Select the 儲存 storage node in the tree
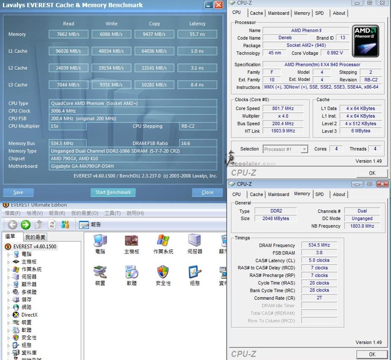 coord(26,300)
